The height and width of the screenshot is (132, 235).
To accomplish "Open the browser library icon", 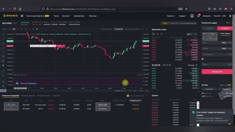I will pos(215,9).
